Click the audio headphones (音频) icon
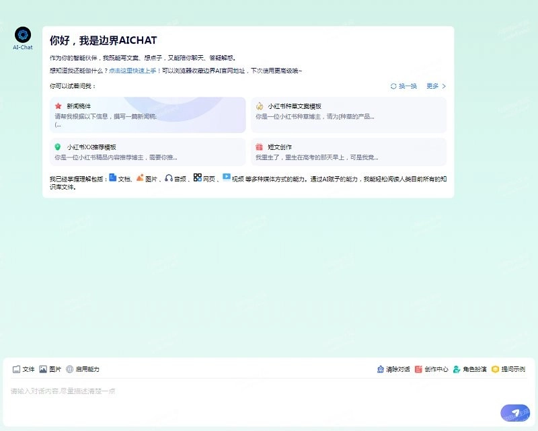Viewport: 538px width, 431px height. tap(169, 178)
